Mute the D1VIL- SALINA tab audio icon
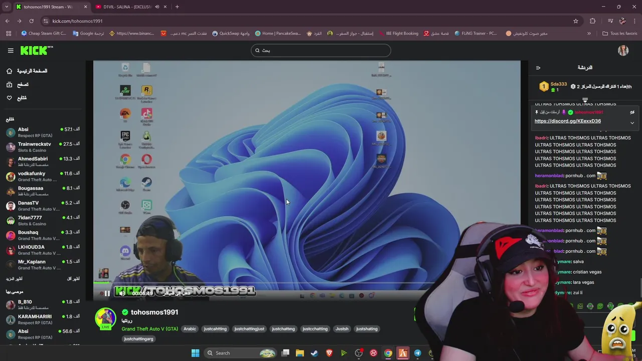The height and width of the screenshot is (361, 642). pos(157,7)
